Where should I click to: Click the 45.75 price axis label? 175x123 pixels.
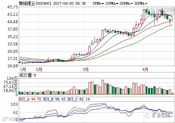pos(12,7)
